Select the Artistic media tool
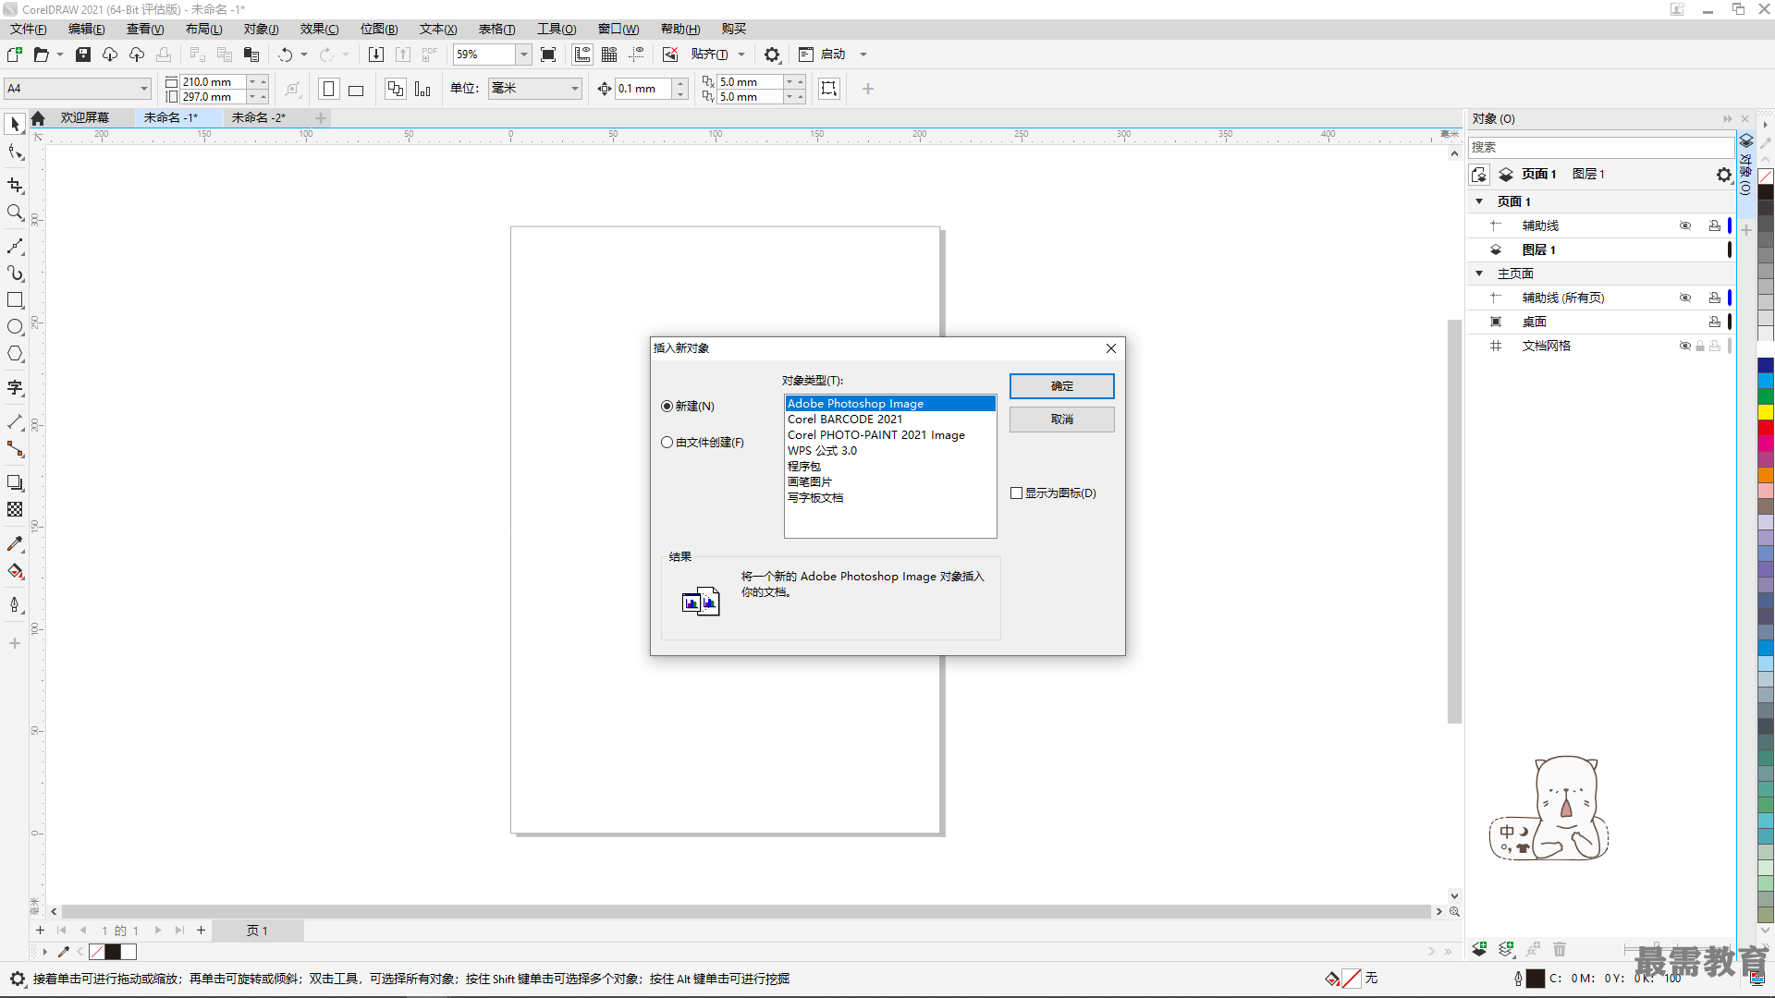 click(15, 273)
